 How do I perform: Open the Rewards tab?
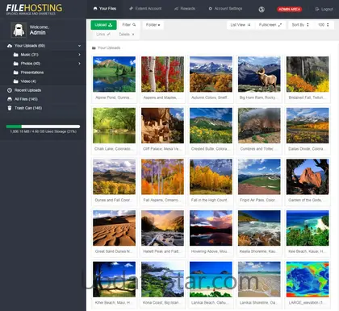coord(185,9)
